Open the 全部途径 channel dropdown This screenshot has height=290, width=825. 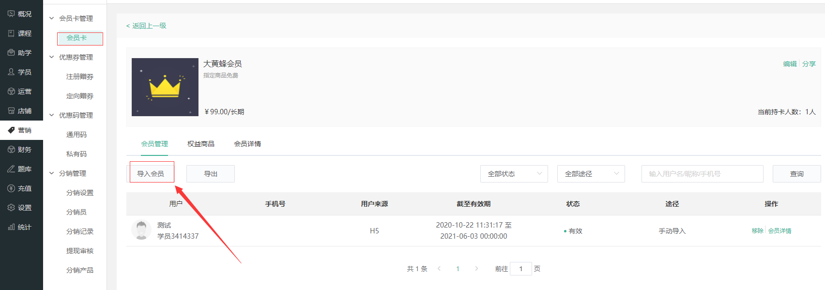tap(591, 174)
